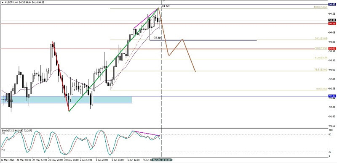Click the AUDJPY,H4 chart title text
337x163 pixels.
pyautogui.click(x=11, y=2)
